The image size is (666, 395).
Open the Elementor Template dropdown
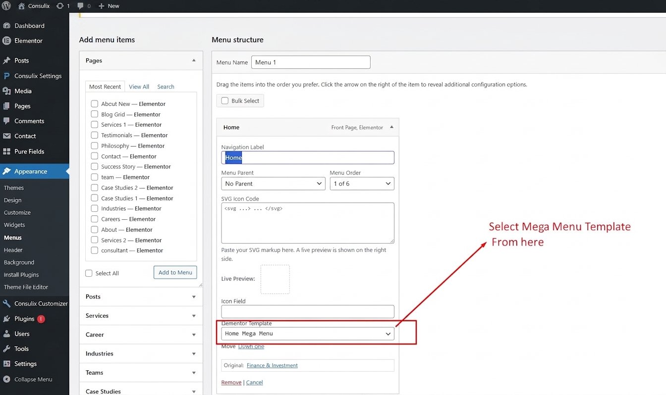pos(308,334)
